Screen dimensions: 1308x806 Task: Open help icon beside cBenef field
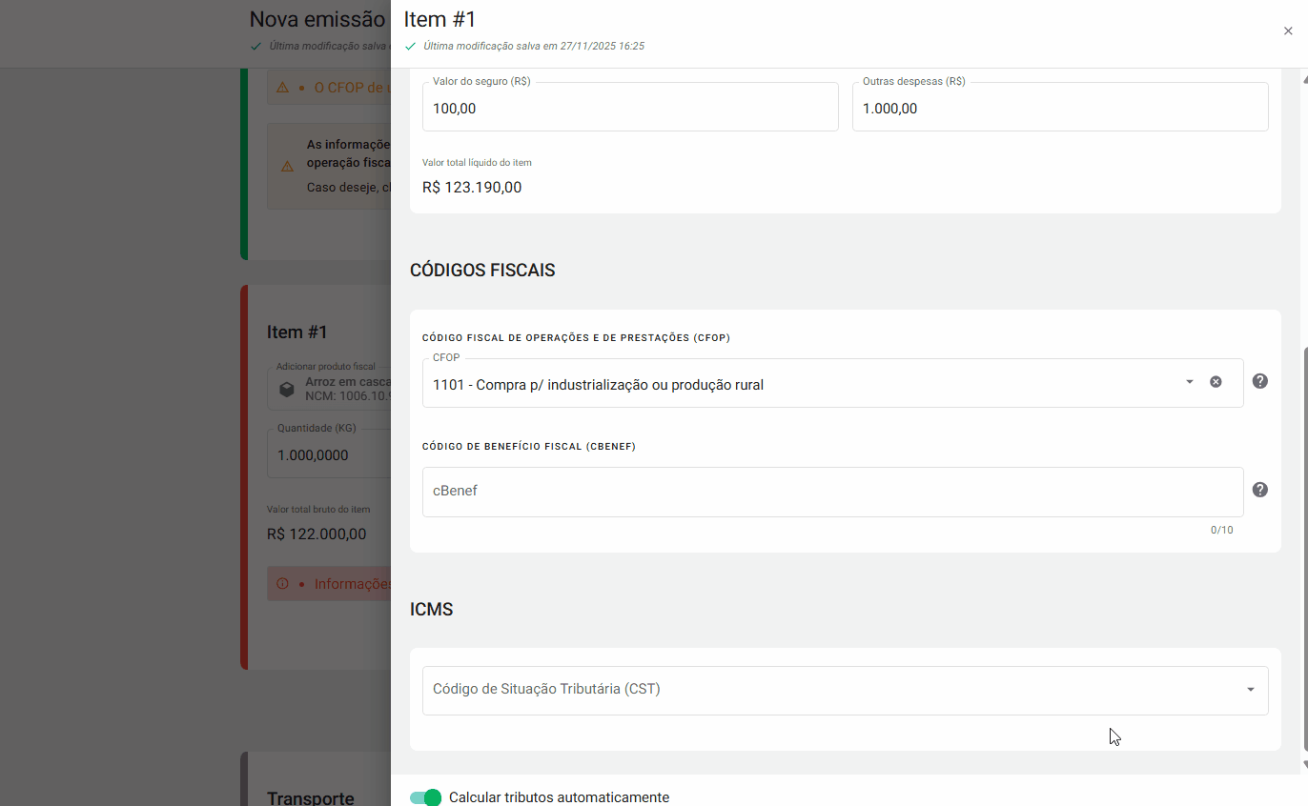[1259, 490]
